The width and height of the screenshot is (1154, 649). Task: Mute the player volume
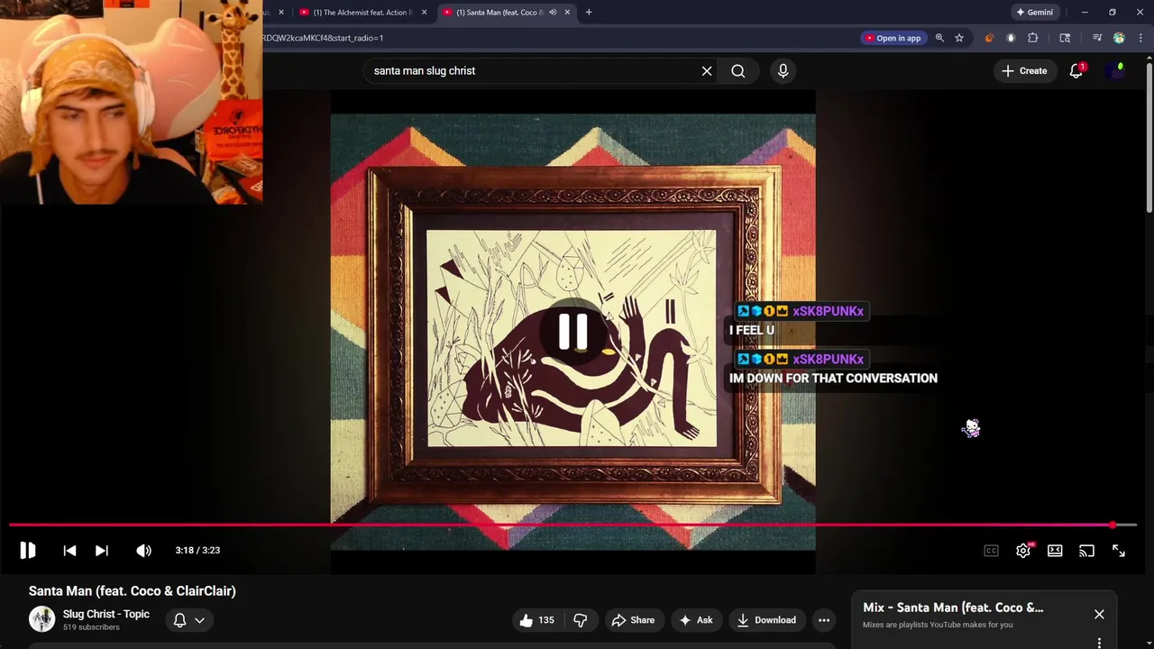point(143,550)
